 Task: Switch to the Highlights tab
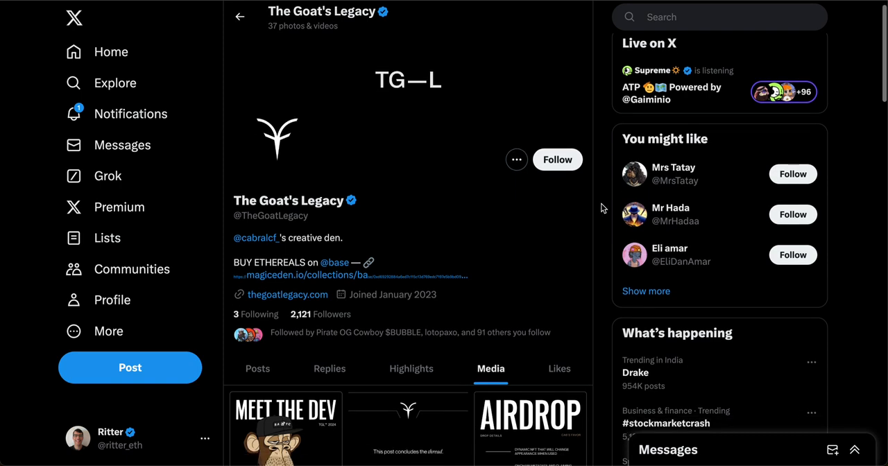pyautogui.click(x=411, y=369)
